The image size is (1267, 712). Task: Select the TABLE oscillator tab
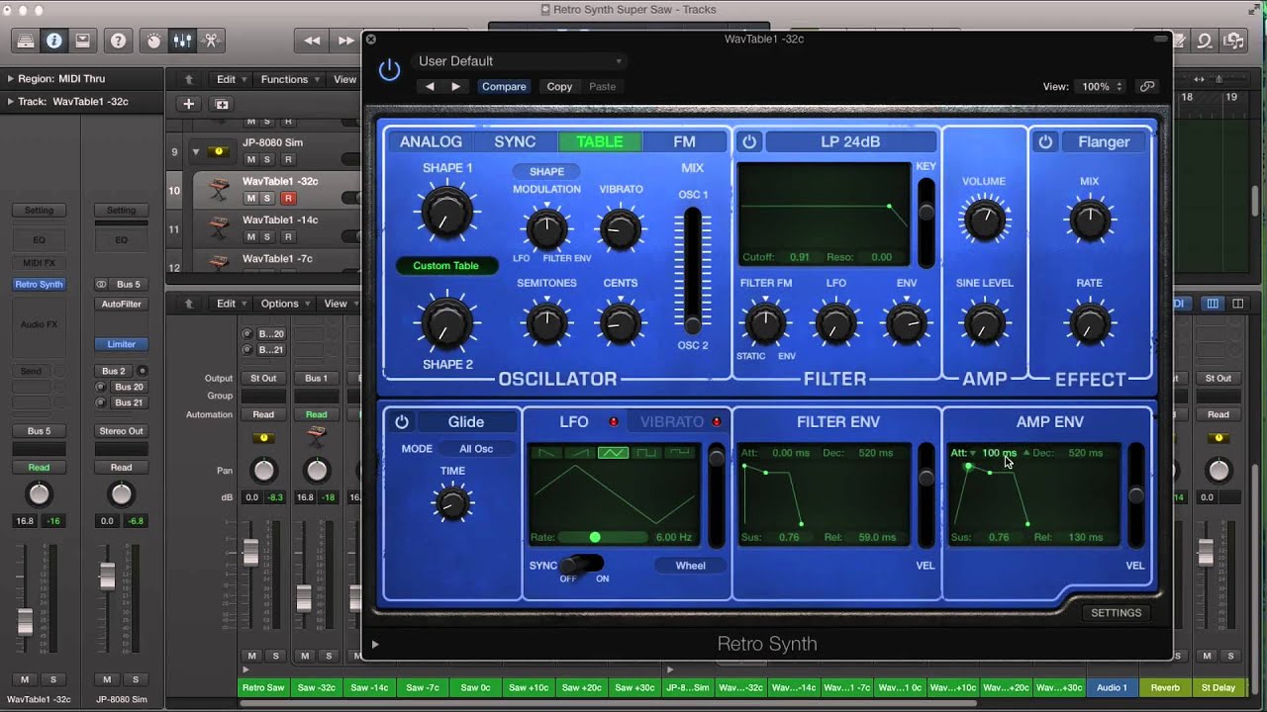pyautogui.click(x=600, y=141)
